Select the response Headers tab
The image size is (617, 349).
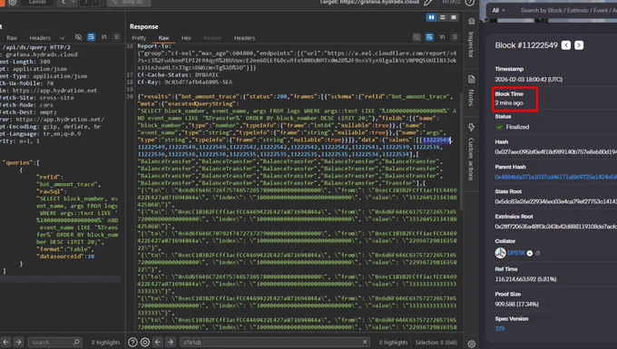pyautogui.click(x=244, y=38)
